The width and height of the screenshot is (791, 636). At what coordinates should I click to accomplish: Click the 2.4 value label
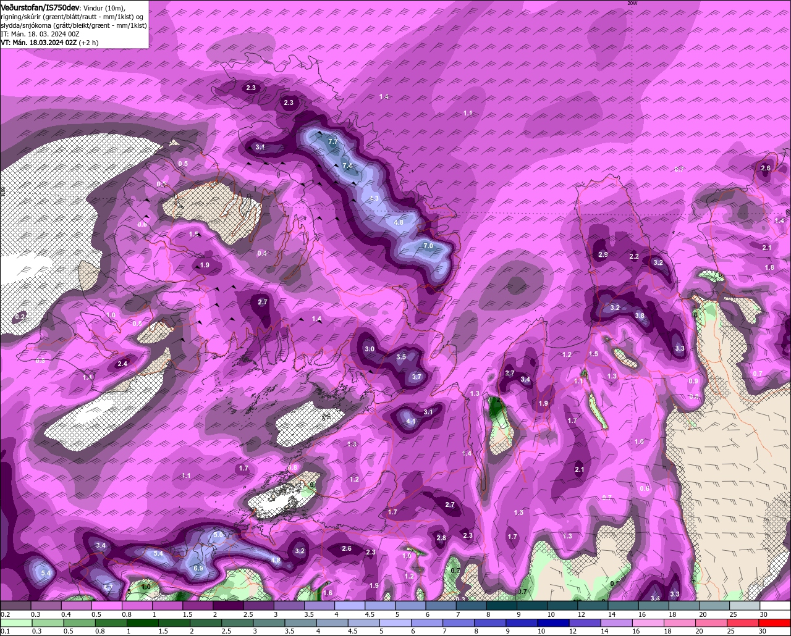122,364
